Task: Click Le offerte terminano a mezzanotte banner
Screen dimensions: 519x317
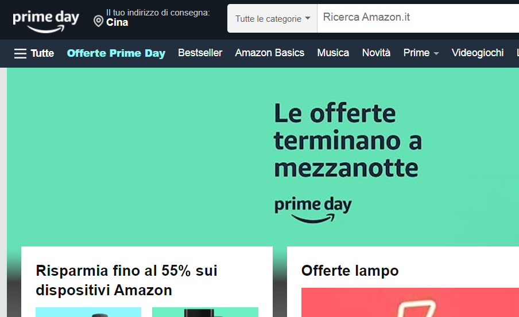Action: (347, 140)
